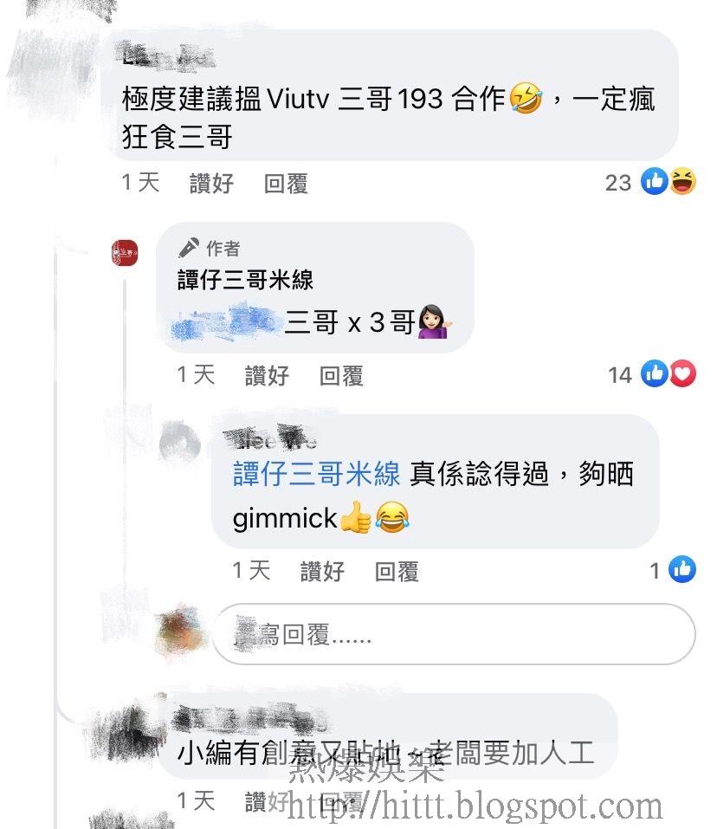
Task: Open the 譚仔三哥米線 red page avatar
Action: (125, 253)
